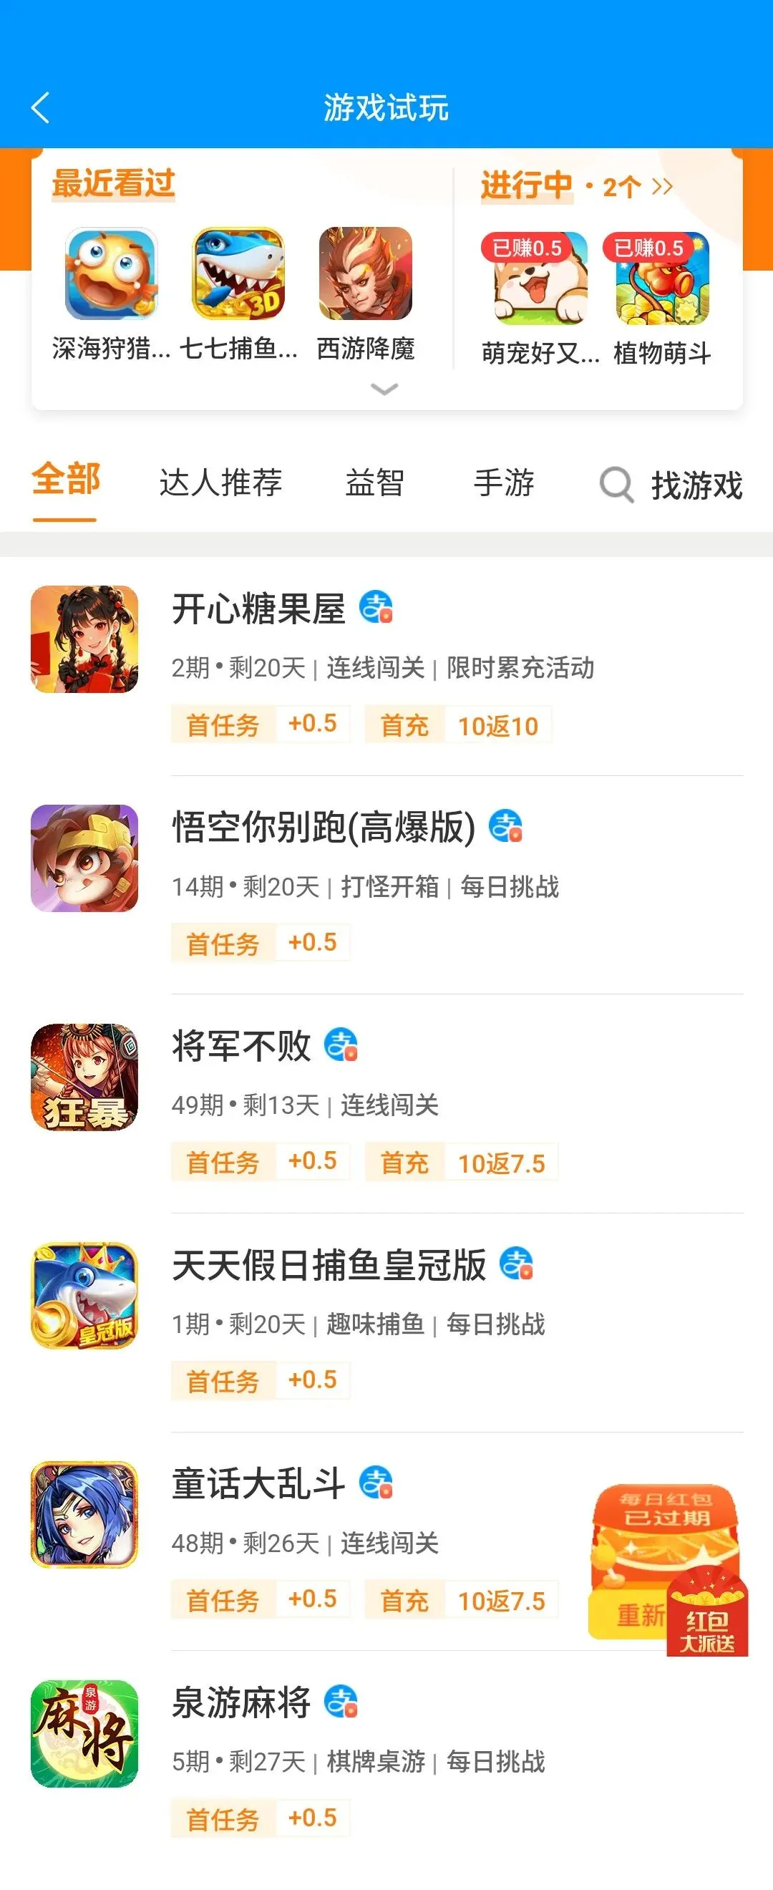Tap 将军不败 首任务 +0.5 tag
This screenshot has height=1890, width=773.
point(261,1161)
